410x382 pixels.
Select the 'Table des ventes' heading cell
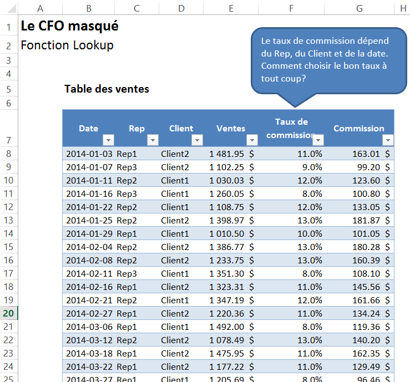pos(107,89)
